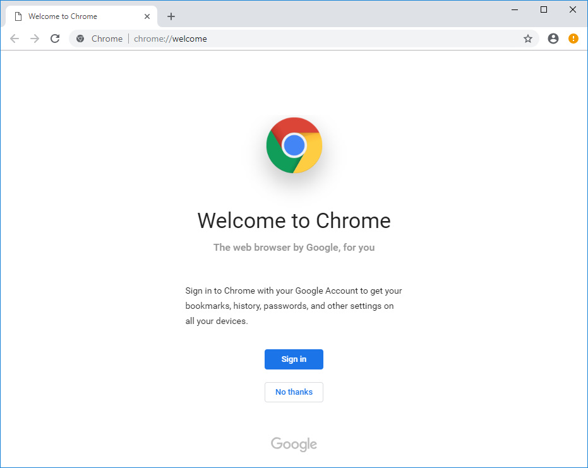Click the gray Google logo at bottom

[x=294, y=444]
